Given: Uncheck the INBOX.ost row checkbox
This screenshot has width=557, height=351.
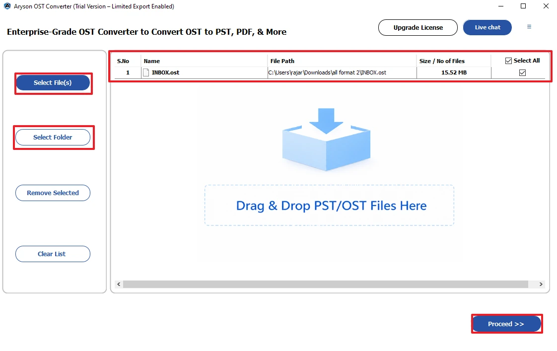Looking at the screenshot, I should tap(522, 72).
